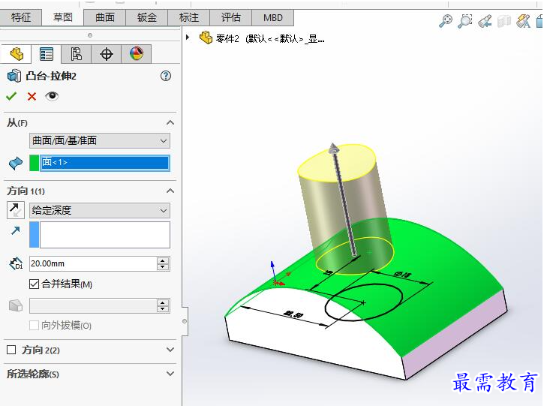
Task: Click the draft on/off icon
Action: point(16,305)
